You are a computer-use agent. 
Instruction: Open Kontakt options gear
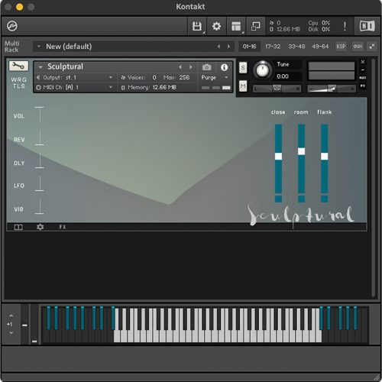pyautogui.click(x=216, y=26)
